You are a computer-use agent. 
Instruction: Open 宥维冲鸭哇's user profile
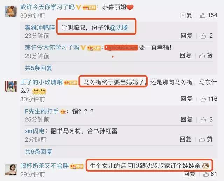[x=40, y=28]
